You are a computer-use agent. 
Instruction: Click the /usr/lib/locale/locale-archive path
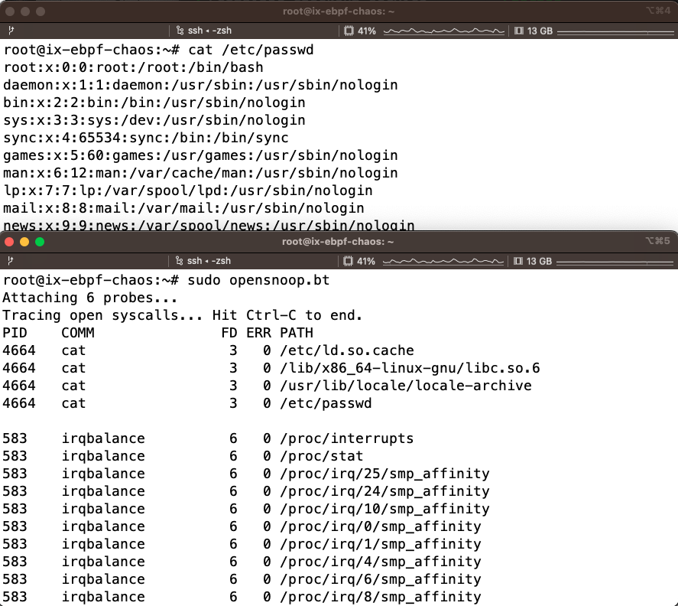tap(406, 386)
